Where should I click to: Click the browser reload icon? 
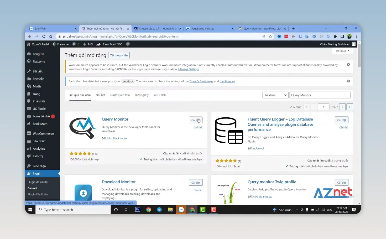[x=44, y=37]
